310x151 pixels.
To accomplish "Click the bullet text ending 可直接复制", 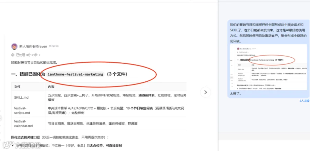I will pos(69,145).
